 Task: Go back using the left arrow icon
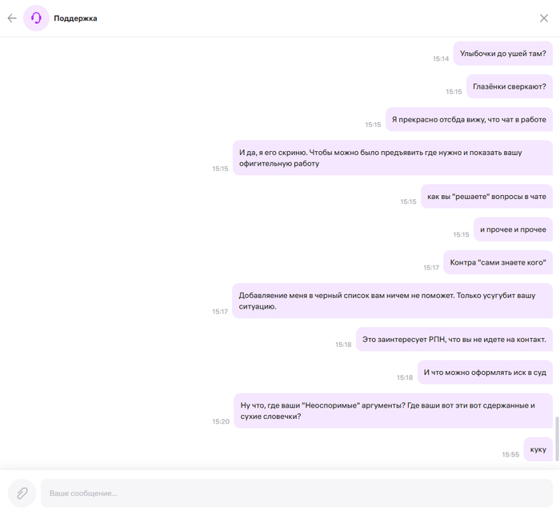(x=12, y=18)
